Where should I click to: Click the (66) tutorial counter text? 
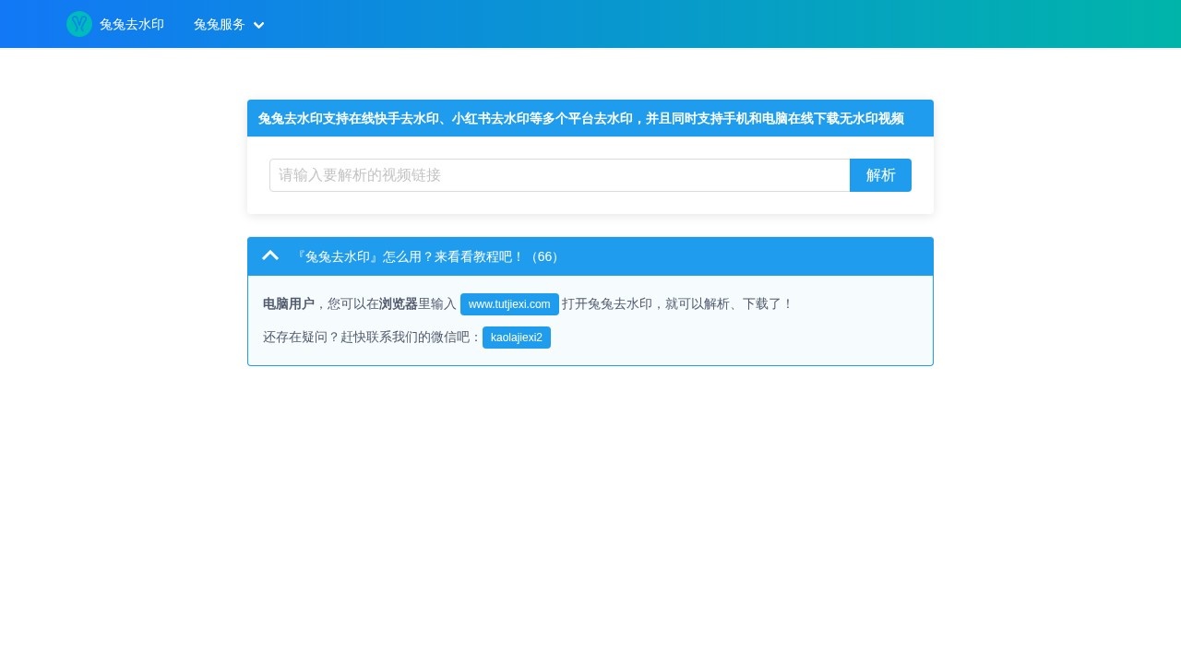(x=544, y=256)
